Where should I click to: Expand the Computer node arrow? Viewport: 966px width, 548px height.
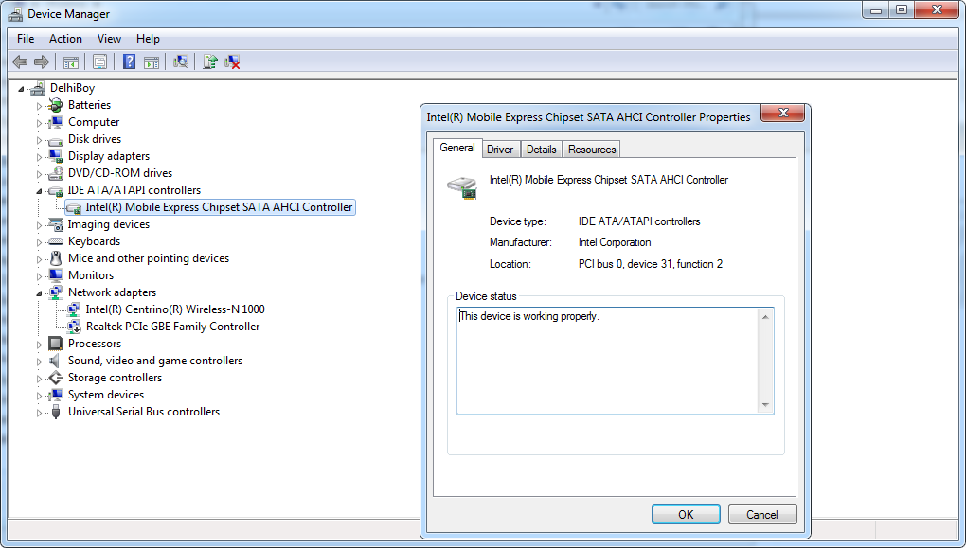click(40, 123)
